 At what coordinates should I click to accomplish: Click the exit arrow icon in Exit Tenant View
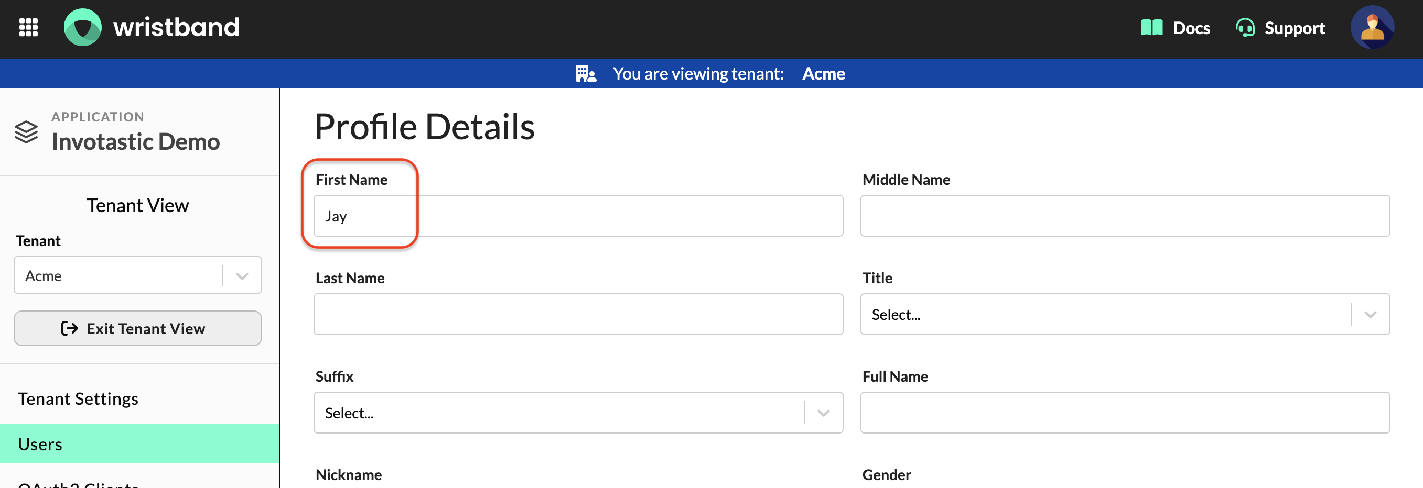(70, 329)
